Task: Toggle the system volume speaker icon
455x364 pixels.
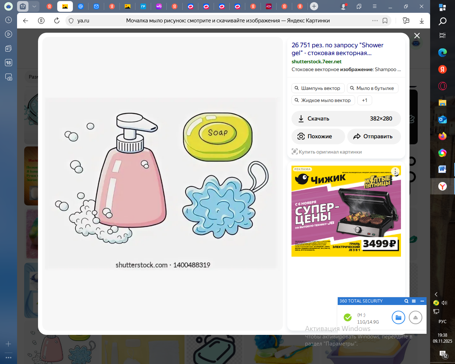Action: (444, 303)
